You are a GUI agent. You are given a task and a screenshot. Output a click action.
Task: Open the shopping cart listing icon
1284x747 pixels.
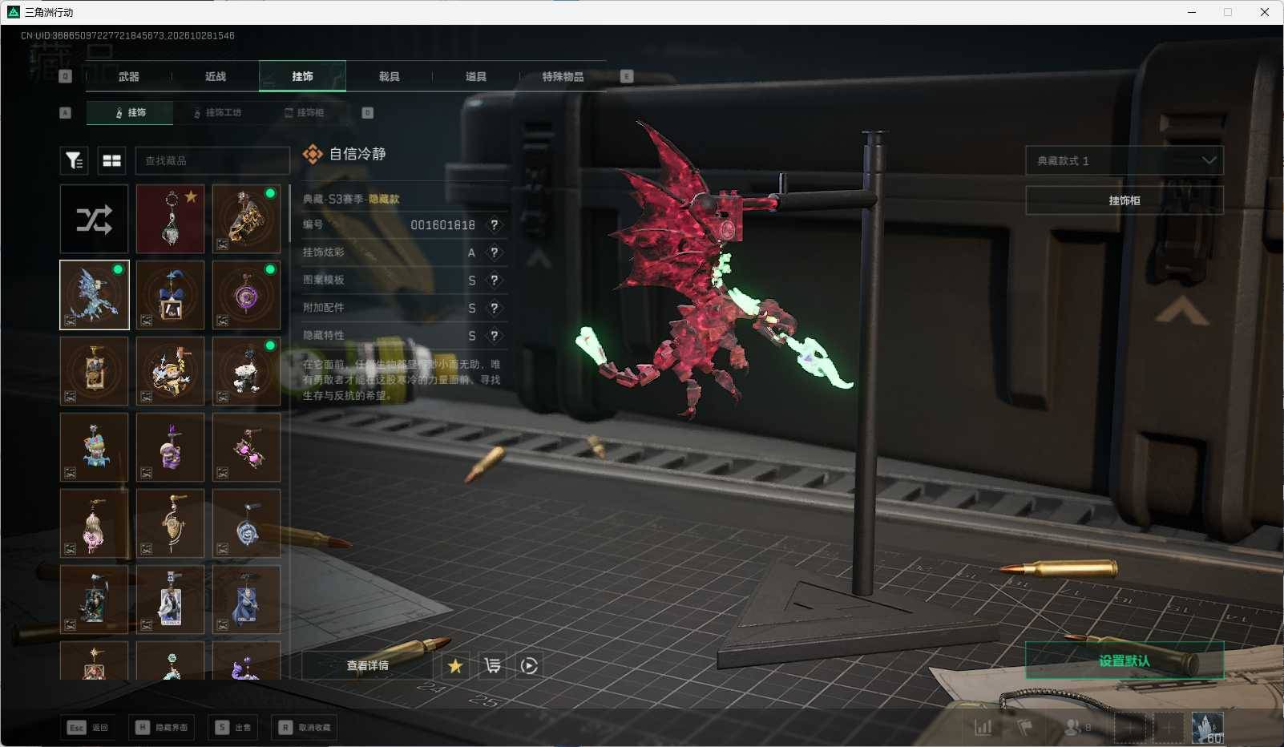(492, 665)
